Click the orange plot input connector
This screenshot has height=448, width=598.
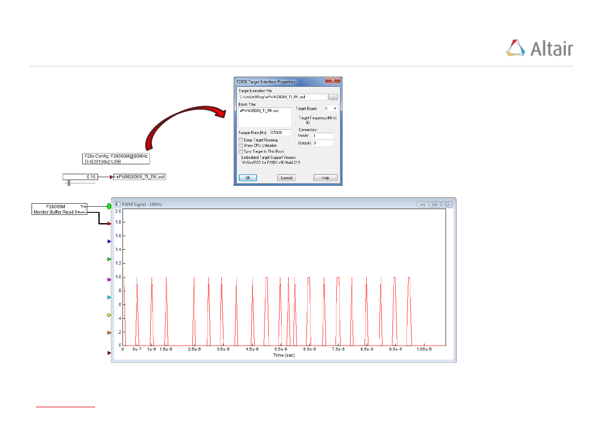coord(109,333)
